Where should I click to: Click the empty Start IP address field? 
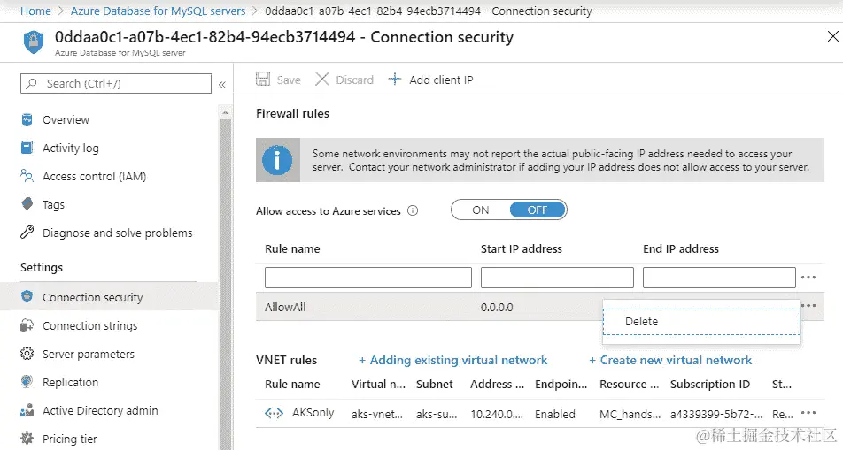(557, 278)
